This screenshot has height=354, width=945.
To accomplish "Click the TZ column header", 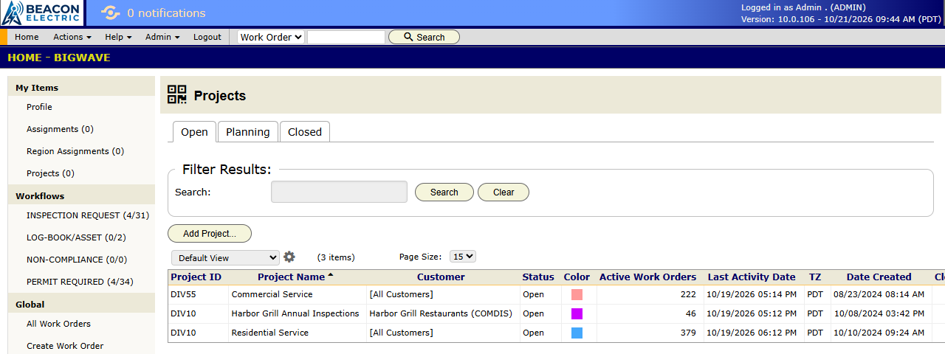I will (815, 277).
